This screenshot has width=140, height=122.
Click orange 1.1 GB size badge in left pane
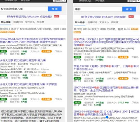pyautogui.click(x=47, y=75)
